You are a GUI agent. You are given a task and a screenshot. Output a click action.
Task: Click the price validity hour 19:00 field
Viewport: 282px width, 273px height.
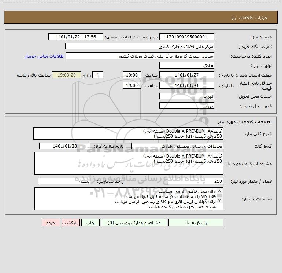tap(131, 85)
